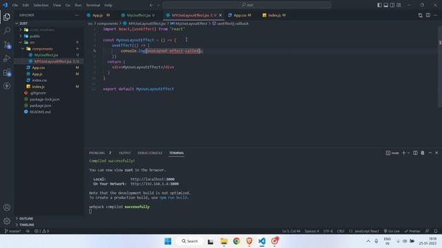Maximize the terminal panel with the chevron up
This screenshot has height=248, width=442.
(x=430, y=153)
